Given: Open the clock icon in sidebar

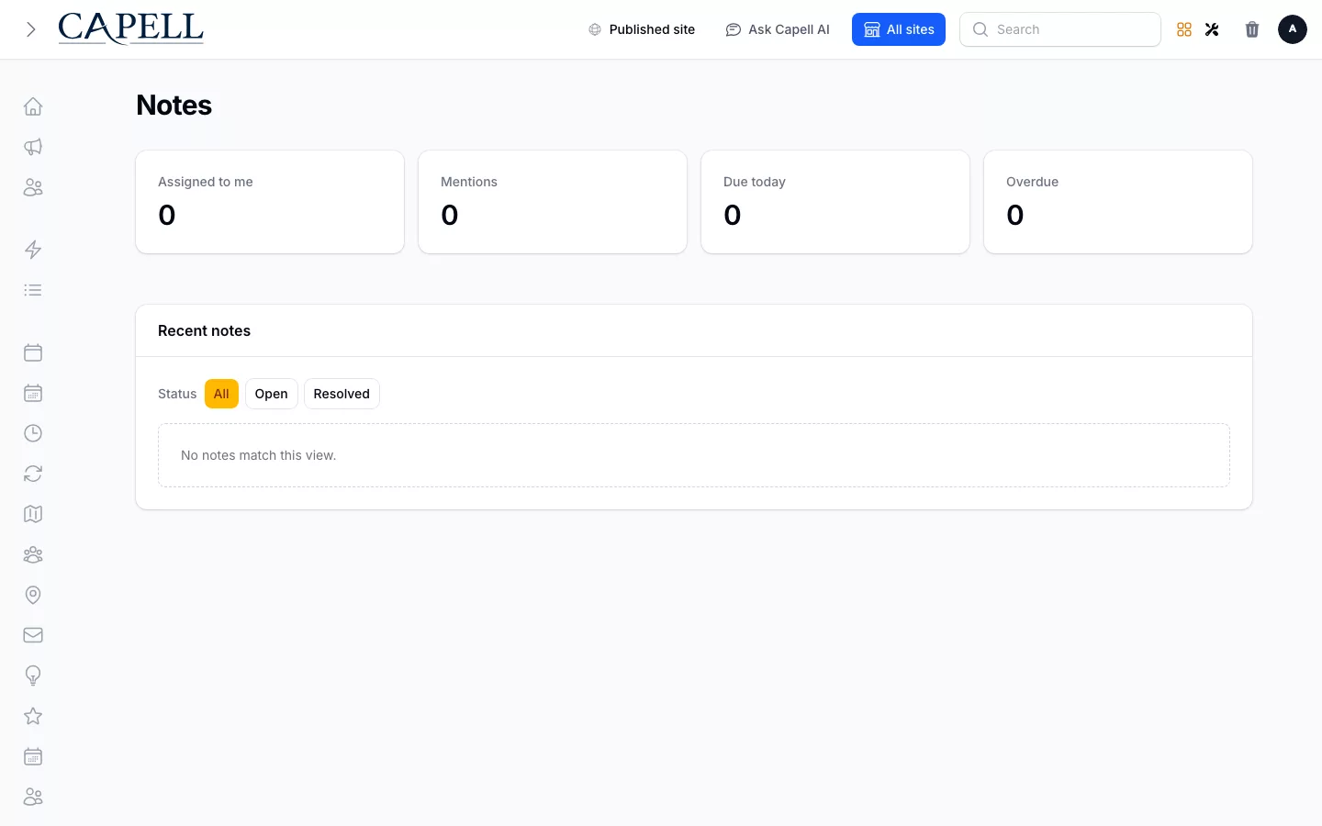Looking at the screenshot, I should [x=33, y=433].
